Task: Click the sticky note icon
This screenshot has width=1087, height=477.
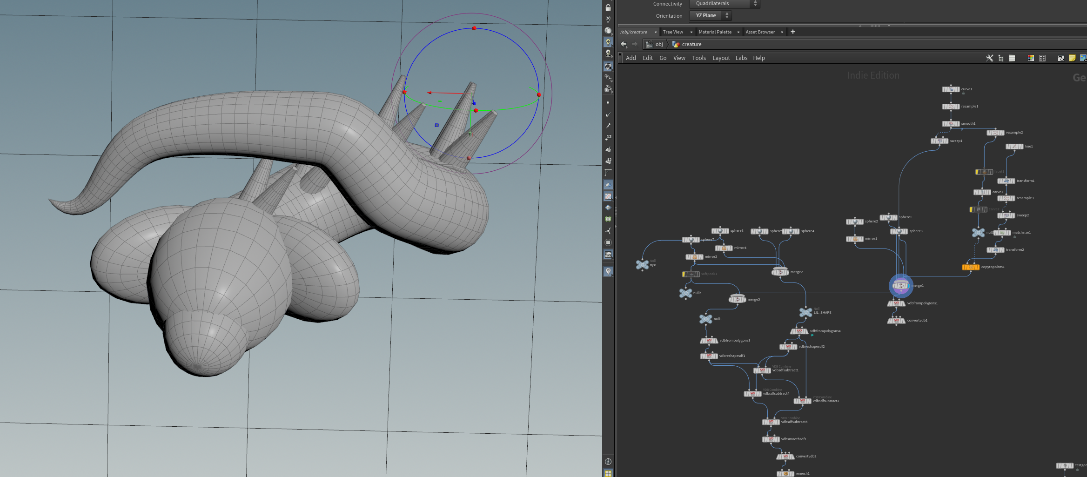Action: [1072, 58]
